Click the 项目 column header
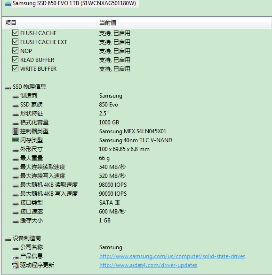This screenshot has width=272, height=275. pos(49,23)
